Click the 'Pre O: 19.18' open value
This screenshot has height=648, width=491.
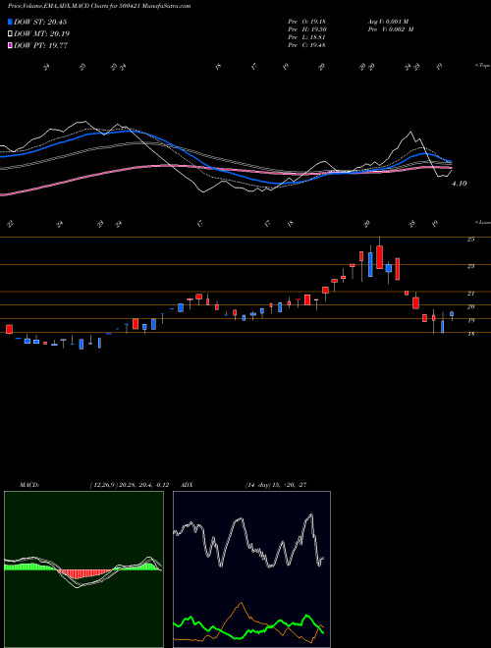tap(306, 22)
